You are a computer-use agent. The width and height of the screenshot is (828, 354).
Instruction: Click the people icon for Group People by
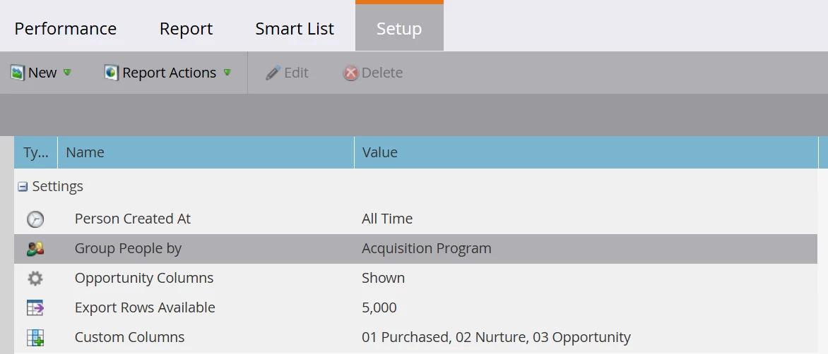(35, 249)
